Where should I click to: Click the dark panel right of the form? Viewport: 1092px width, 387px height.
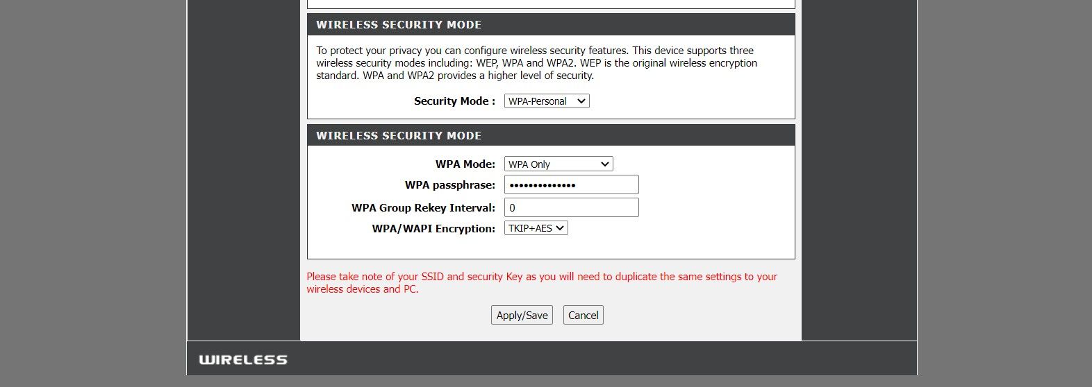pos(859,173)
